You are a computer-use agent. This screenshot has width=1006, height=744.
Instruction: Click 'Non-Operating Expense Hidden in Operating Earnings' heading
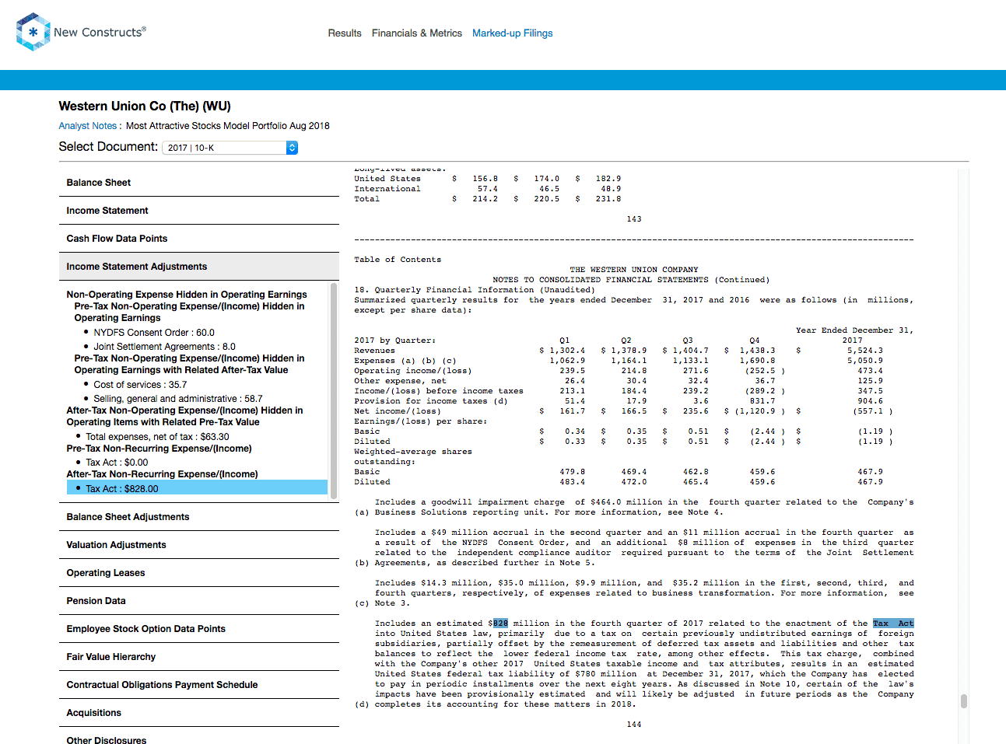pos(187,295)
